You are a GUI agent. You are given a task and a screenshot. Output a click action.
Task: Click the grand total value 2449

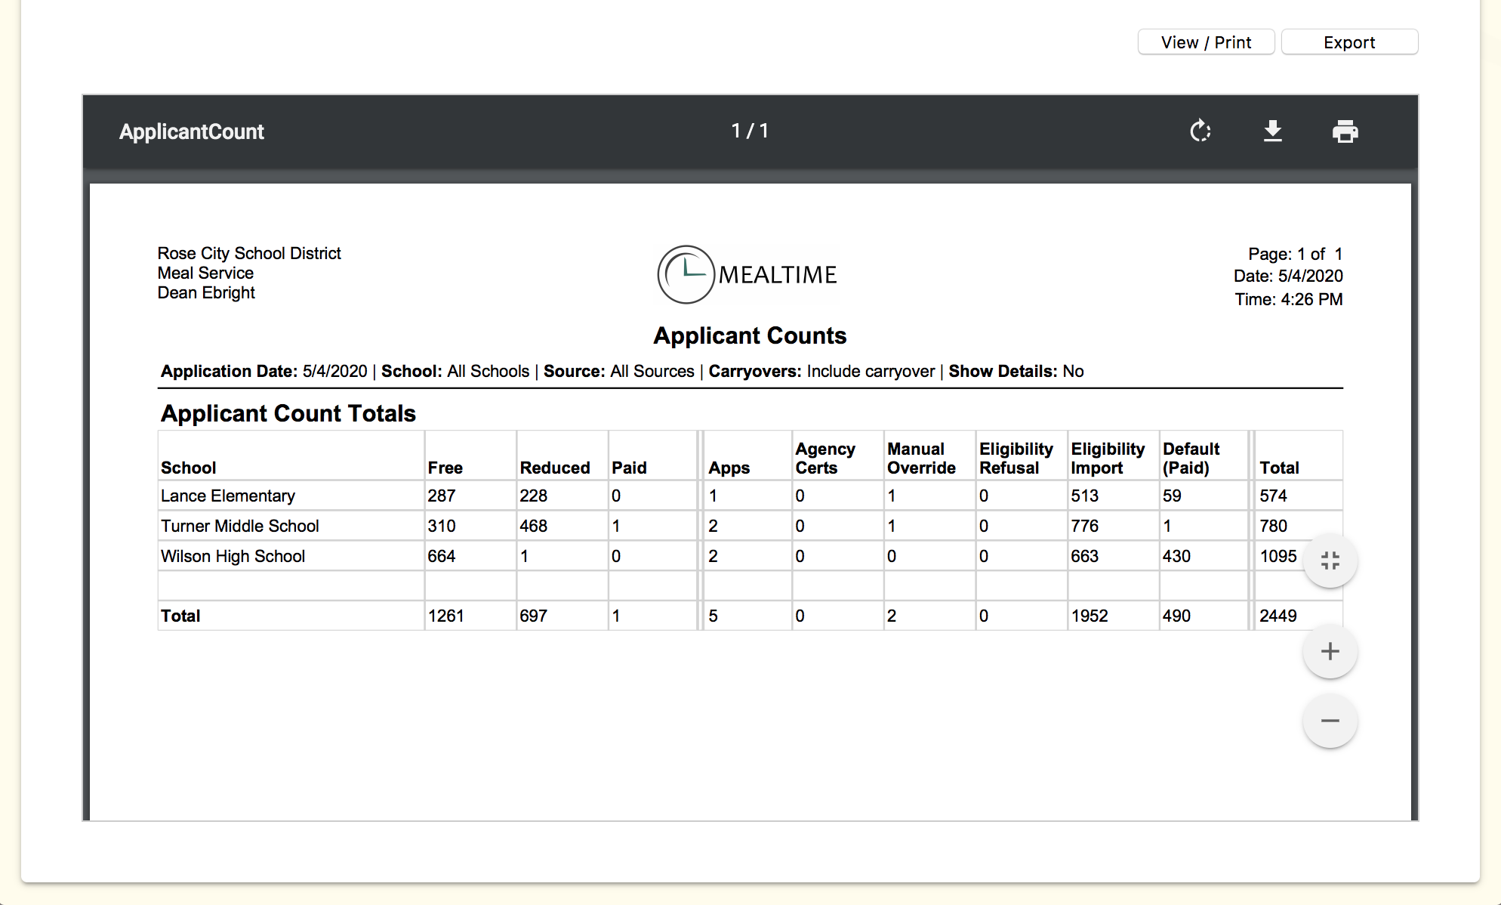[x=1278, y=616]
